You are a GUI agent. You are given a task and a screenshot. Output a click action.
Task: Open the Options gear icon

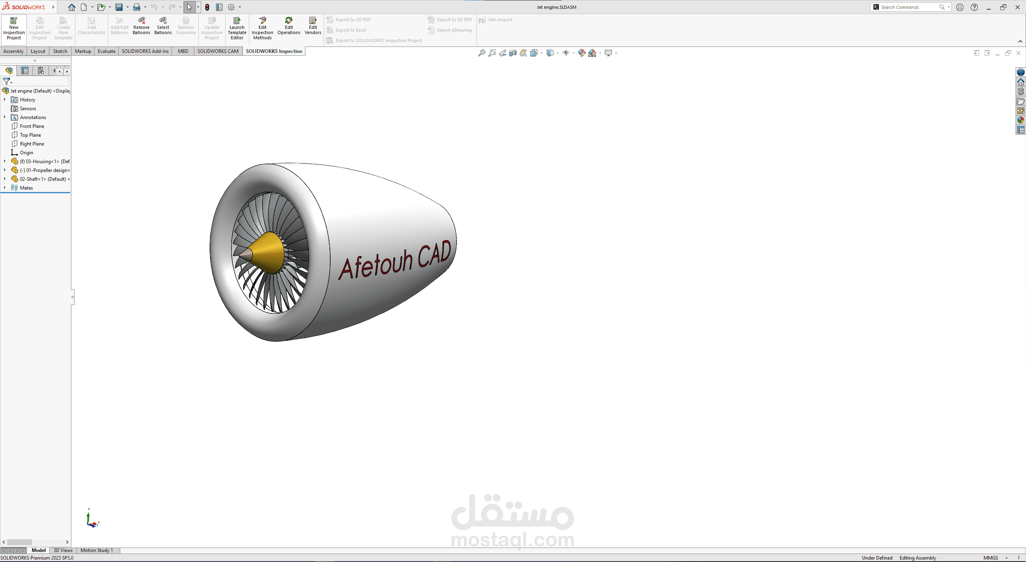[x=231, y=7]
